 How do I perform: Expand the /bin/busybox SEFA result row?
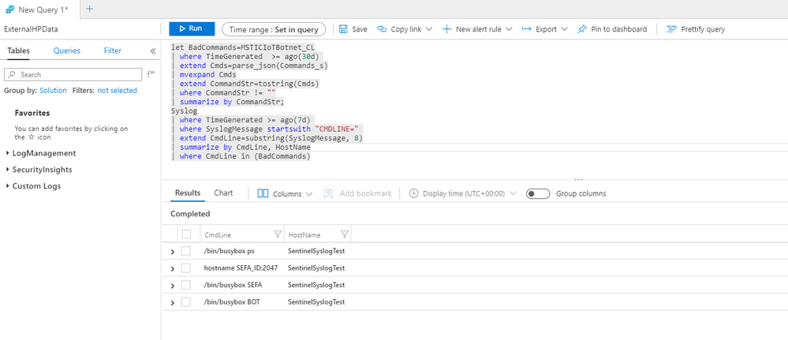tap(173, 286)
